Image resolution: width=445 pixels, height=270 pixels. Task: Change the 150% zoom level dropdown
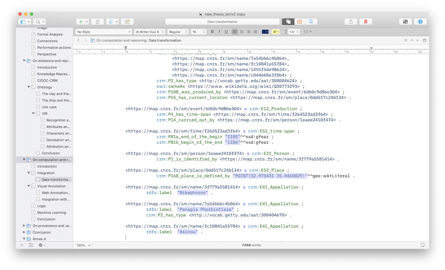(84, 245)
